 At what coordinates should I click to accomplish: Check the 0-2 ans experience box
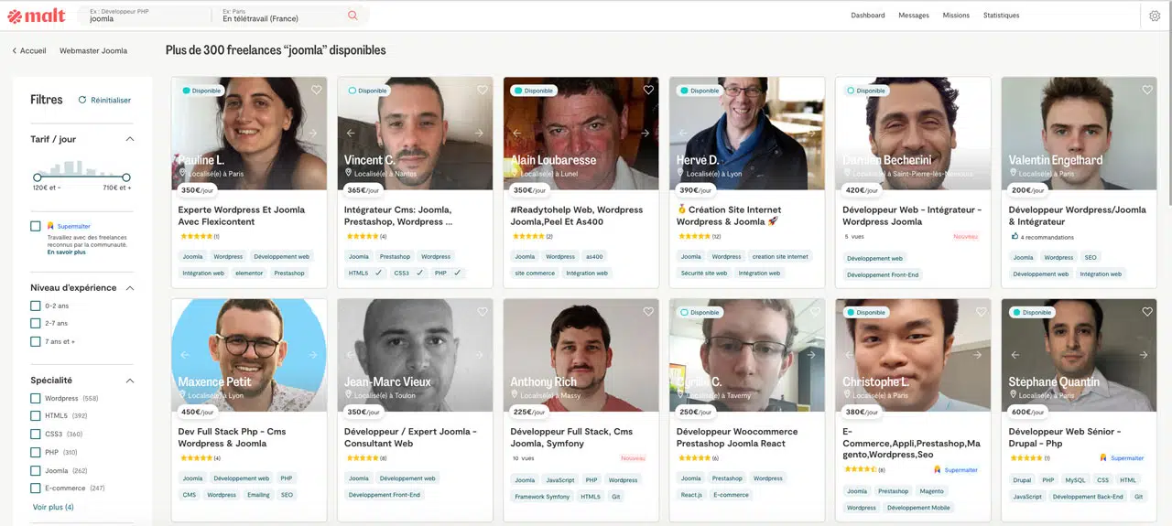pos(36,306)
